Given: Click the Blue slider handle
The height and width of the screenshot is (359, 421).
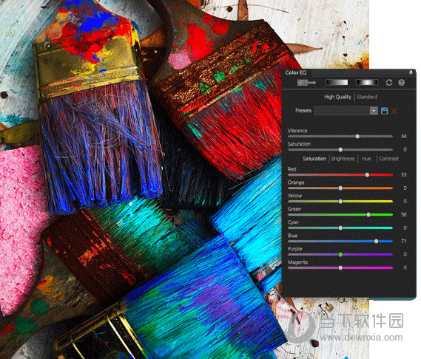Looking at the screenshot, I should click(376, 242).
